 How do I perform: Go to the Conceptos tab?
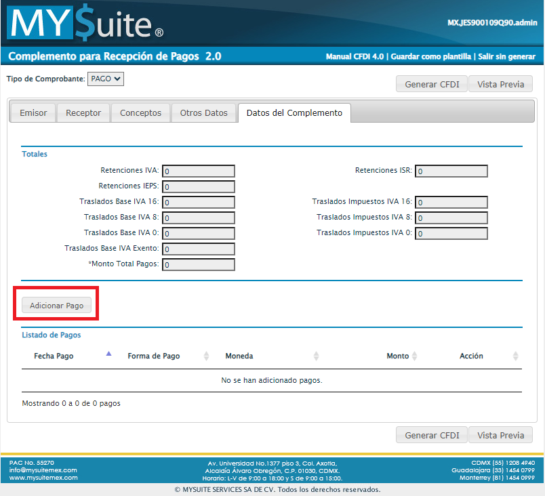pos(140,113)
